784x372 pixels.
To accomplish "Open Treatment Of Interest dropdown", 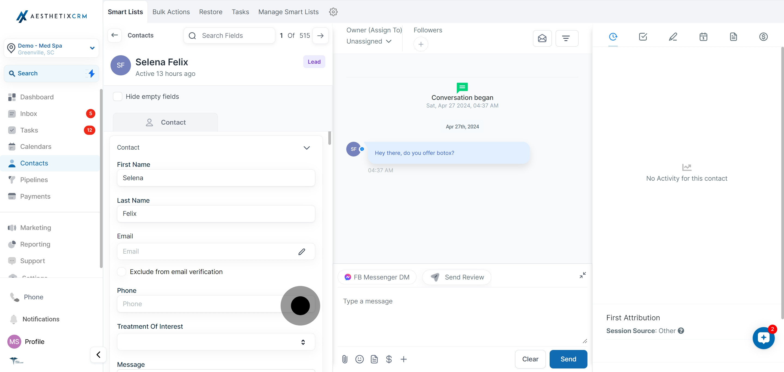I will point(216,342).
